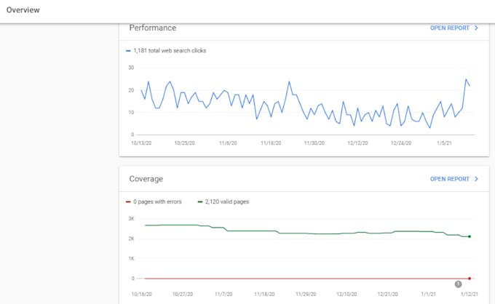Click the 3K axis label on Coverage chart

pos(131,218)
